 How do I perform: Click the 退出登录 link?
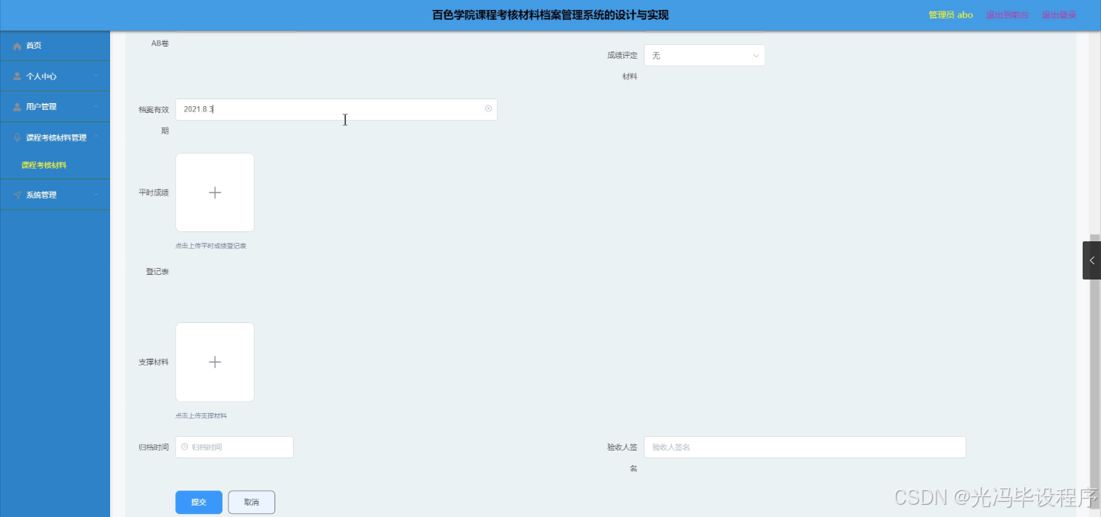(x=1059, y=14)
